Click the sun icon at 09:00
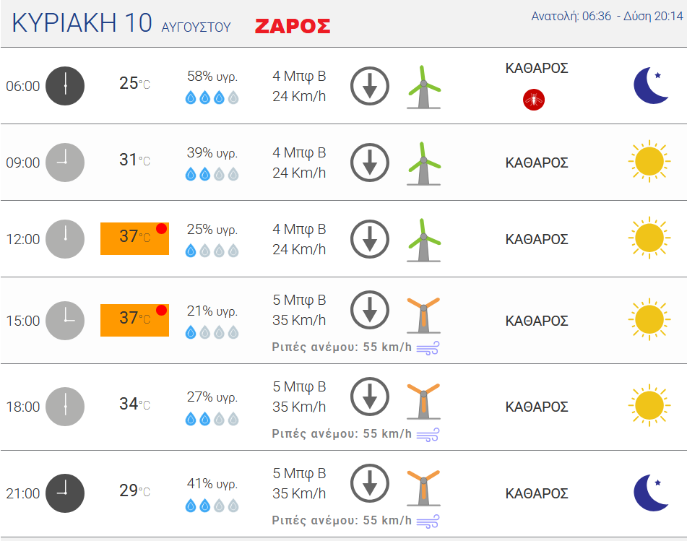Screen dimensions: 687x541 pos(649,161)
